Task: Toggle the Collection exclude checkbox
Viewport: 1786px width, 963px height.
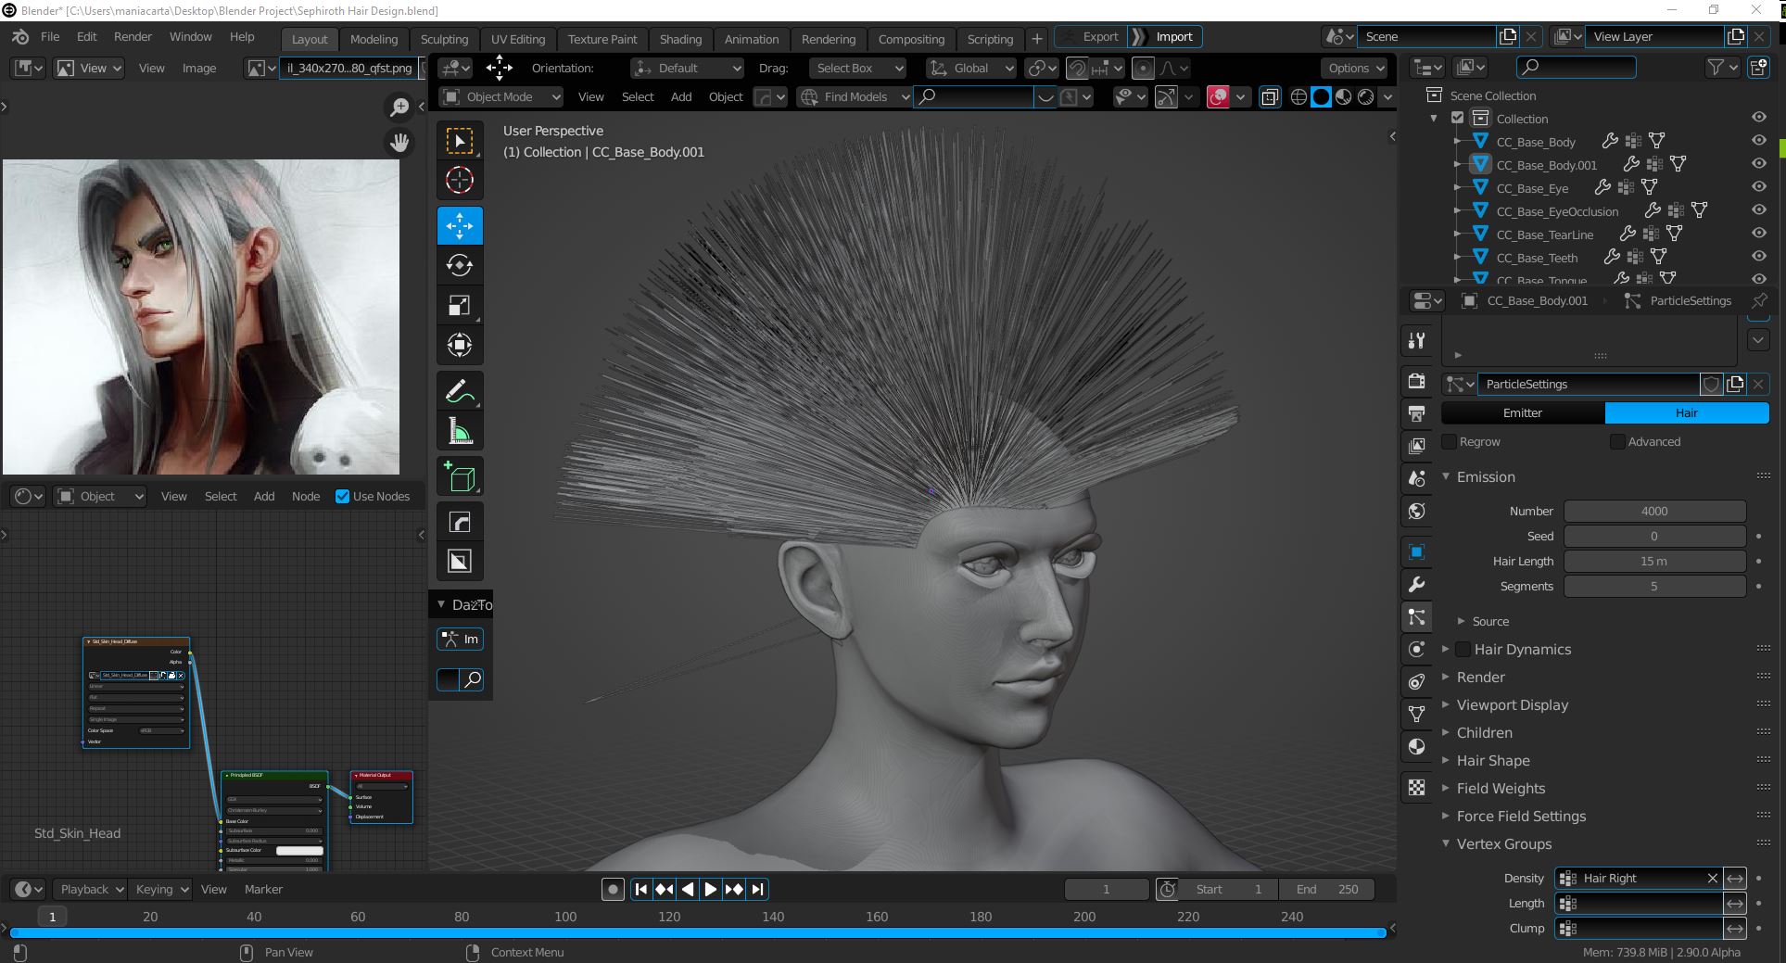Action: [x=1457, y=118]
